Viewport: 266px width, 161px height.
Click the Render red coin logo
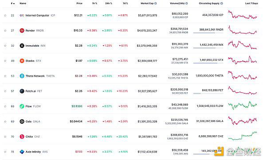coord(22,31)
